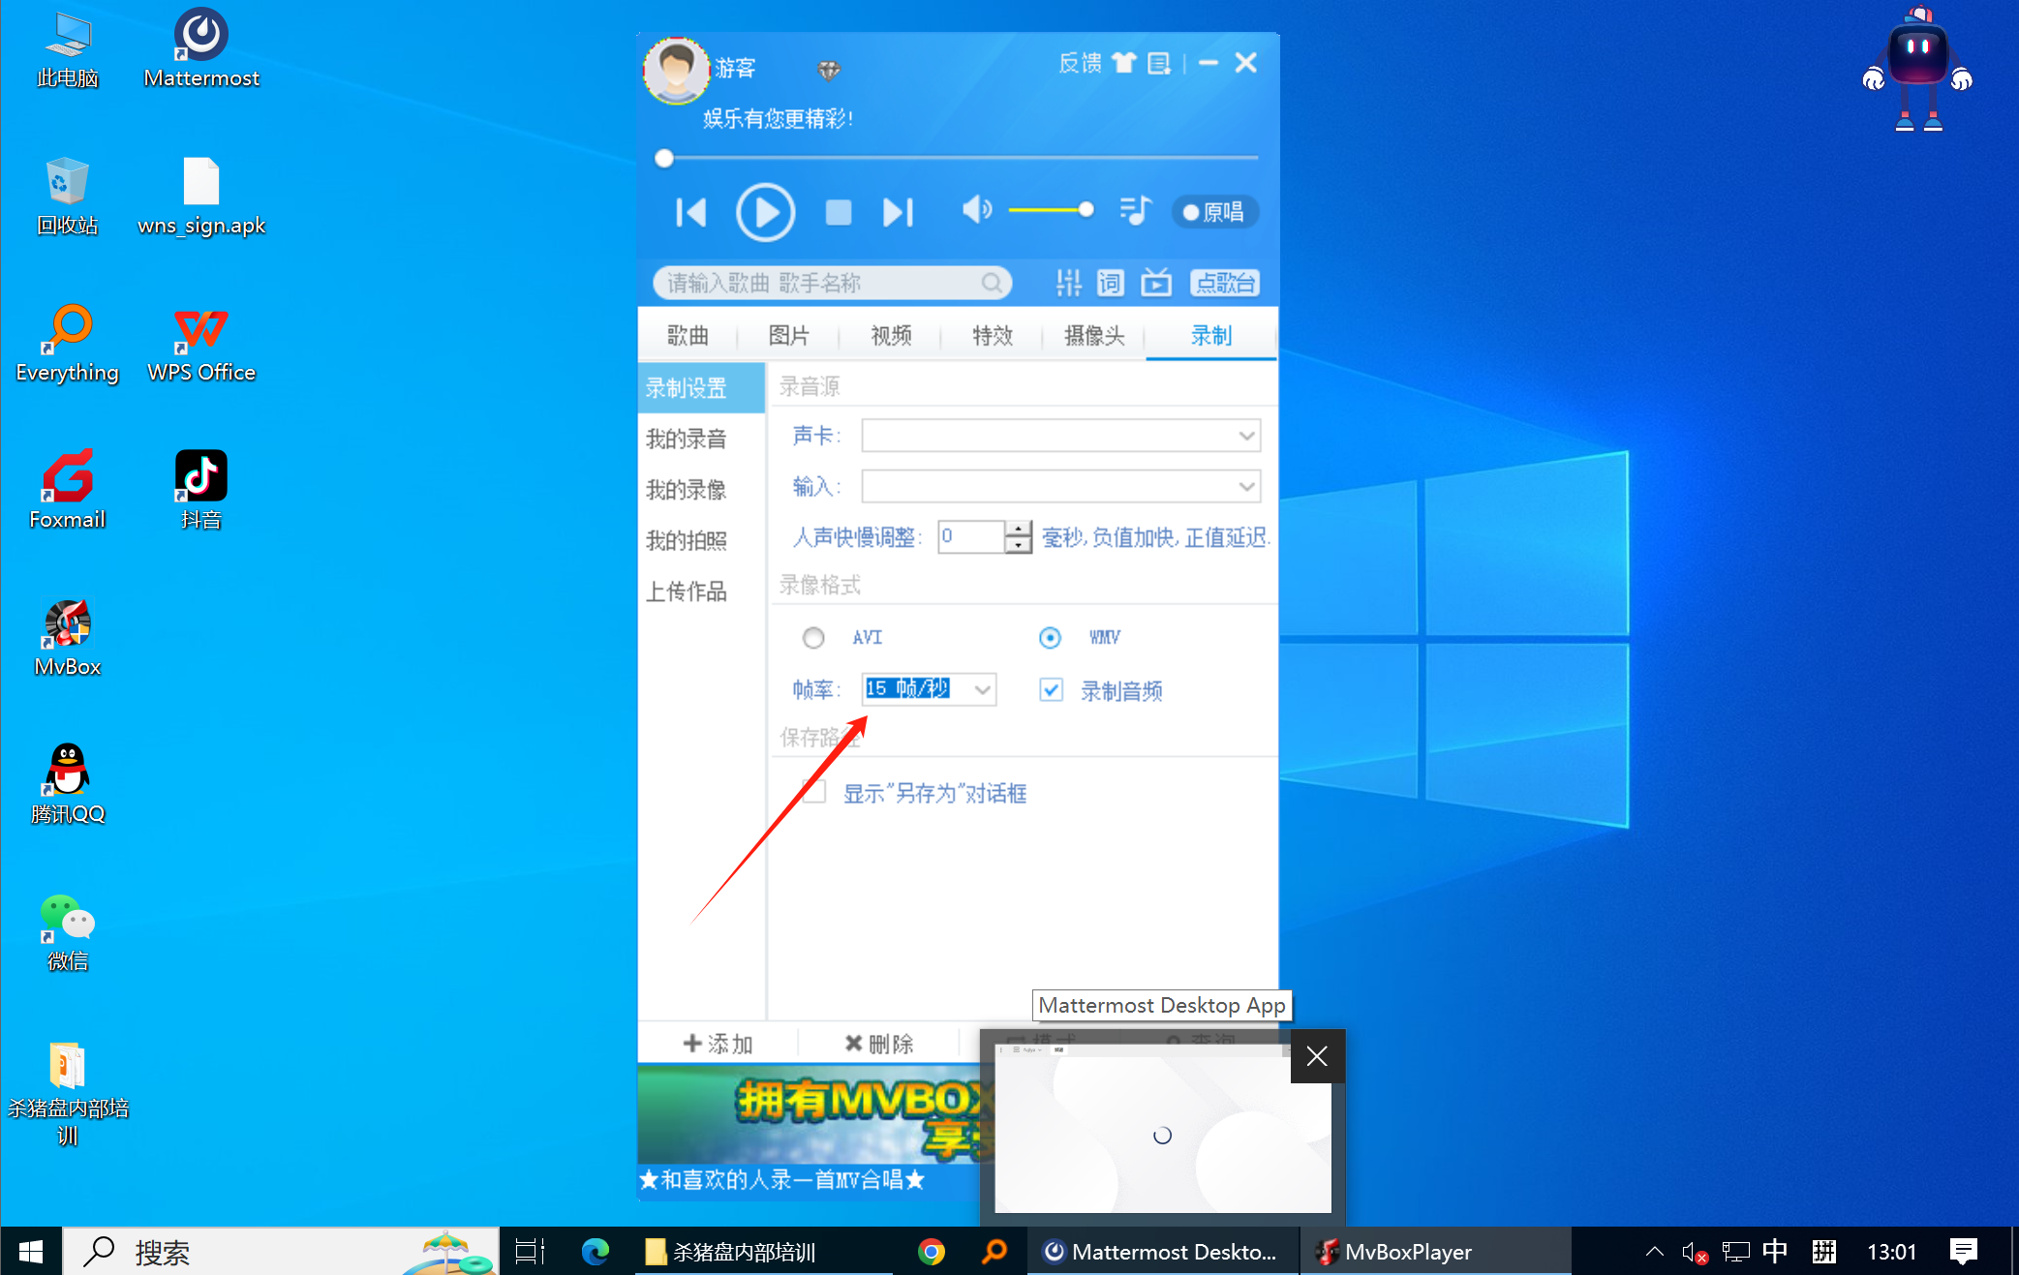Expand the 输入 input dropdown
The height and width of the screenshot is (1275, 2019).
pyautogui.click(x=1246, y=486)
